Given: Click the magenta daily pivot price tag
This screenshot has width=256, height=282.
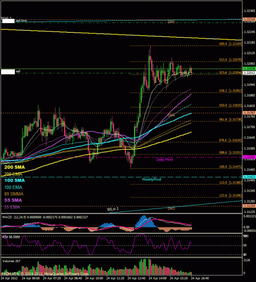Looking at the screenshot, I should click(249, 157).
